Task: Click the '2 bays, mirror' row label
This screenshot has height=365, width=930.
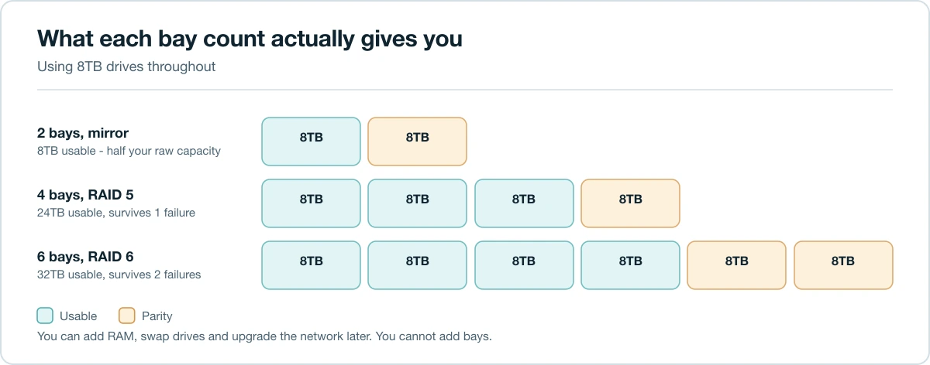Action: (83, 134)
